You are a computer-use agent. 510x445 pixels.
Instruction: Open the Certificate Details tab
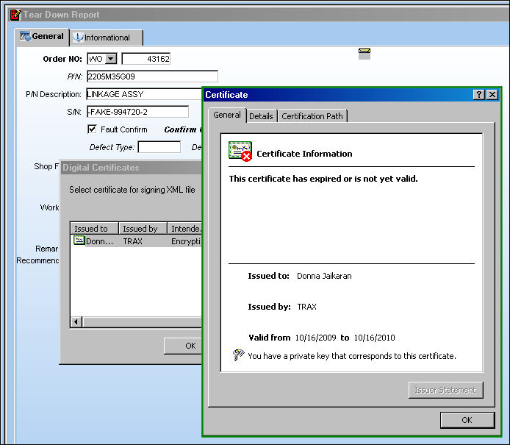point(261,116)
